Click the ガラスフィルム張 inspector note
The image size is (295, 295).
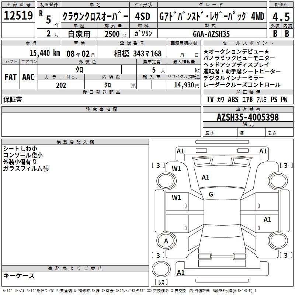26,169
